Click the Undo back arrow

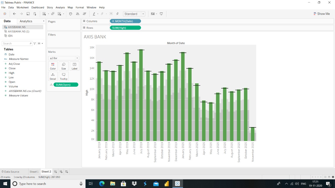click(x=14, y=14)
